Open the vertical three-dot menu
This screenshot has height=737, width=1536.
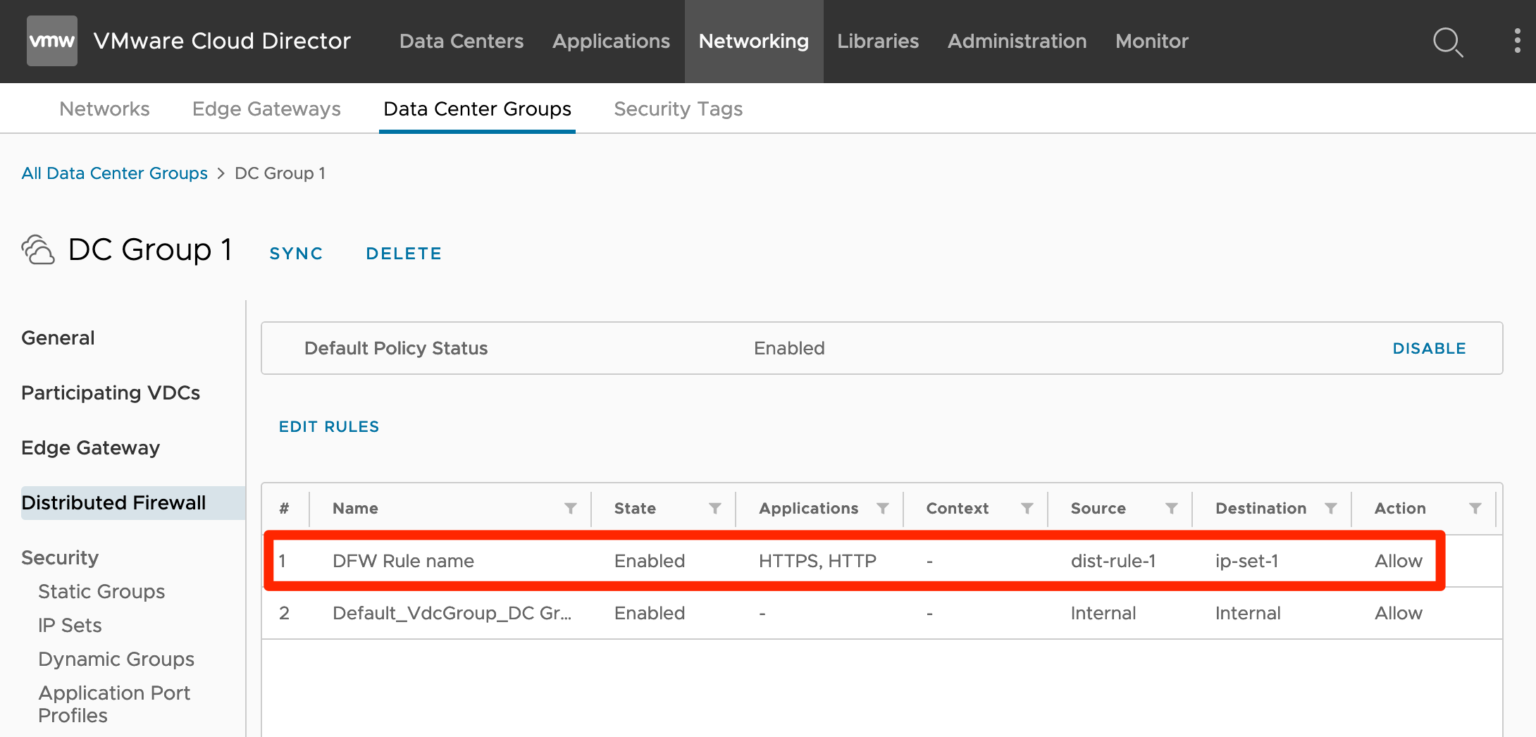coord(1517,41)
